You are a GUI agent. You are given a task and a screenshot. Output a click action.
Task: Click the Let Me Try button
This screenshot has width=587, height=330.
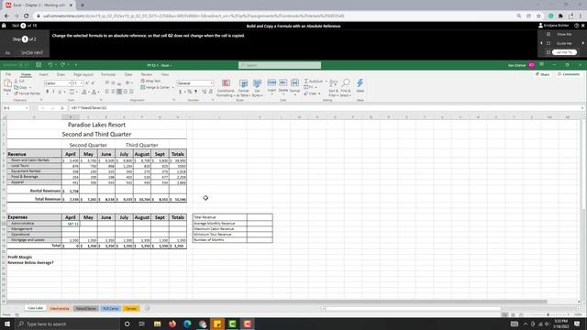(564, 52)
